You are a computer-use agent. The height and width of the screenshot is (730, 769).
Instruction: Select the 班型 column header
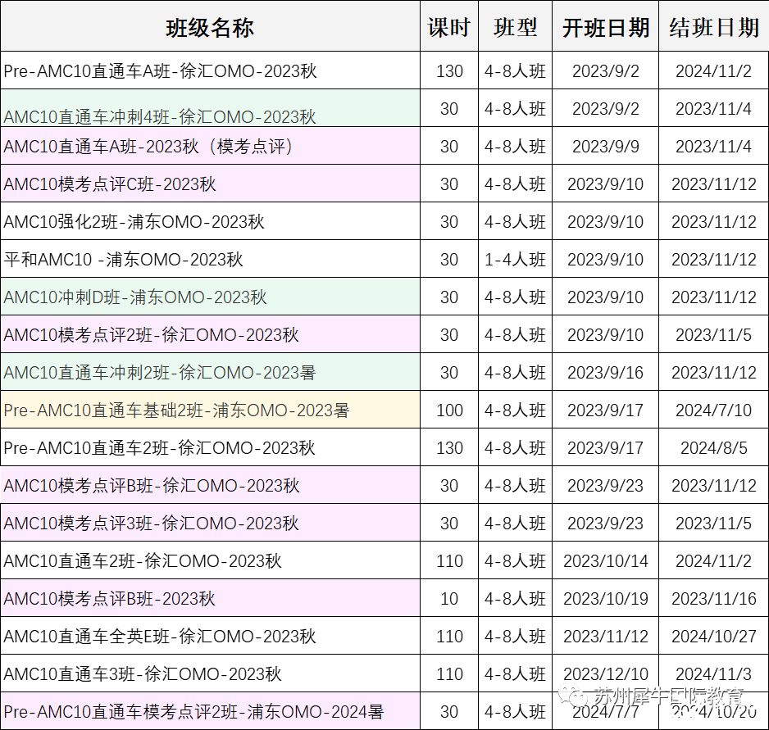tap(515, 28)
